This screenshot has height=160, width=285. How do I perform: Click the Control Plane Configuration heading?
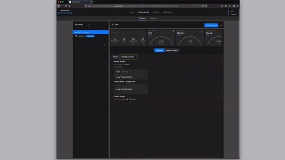pyautogui.click(x=125, y=82)
